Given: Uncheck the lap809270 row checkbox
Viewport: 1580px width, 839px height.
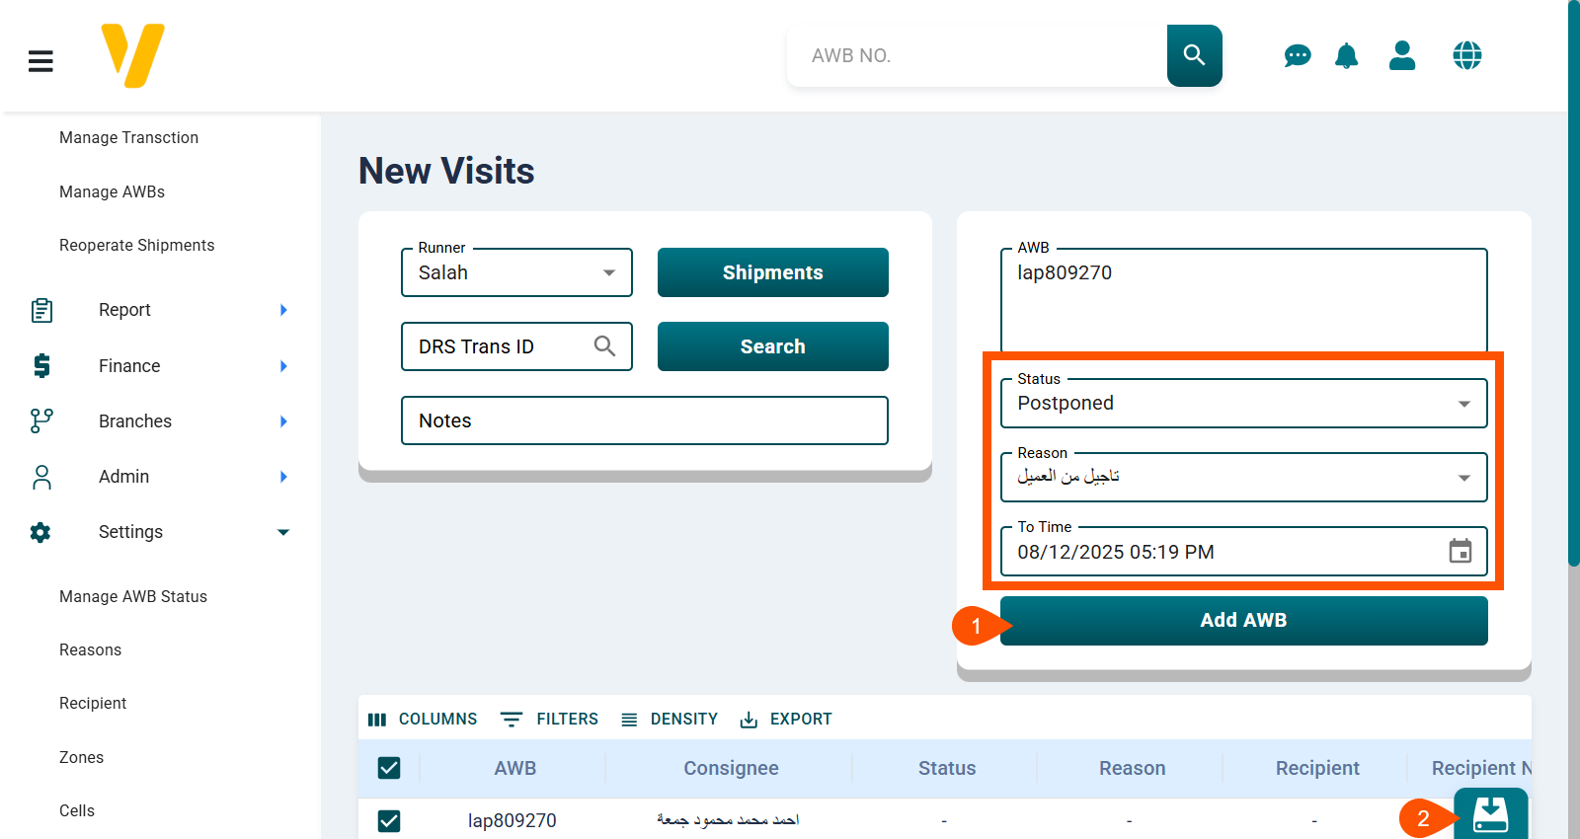Looking at the screenshot, I should (389, 820).
